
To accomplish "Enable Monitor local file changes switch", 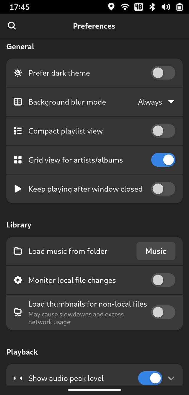I will pos(163,280).
